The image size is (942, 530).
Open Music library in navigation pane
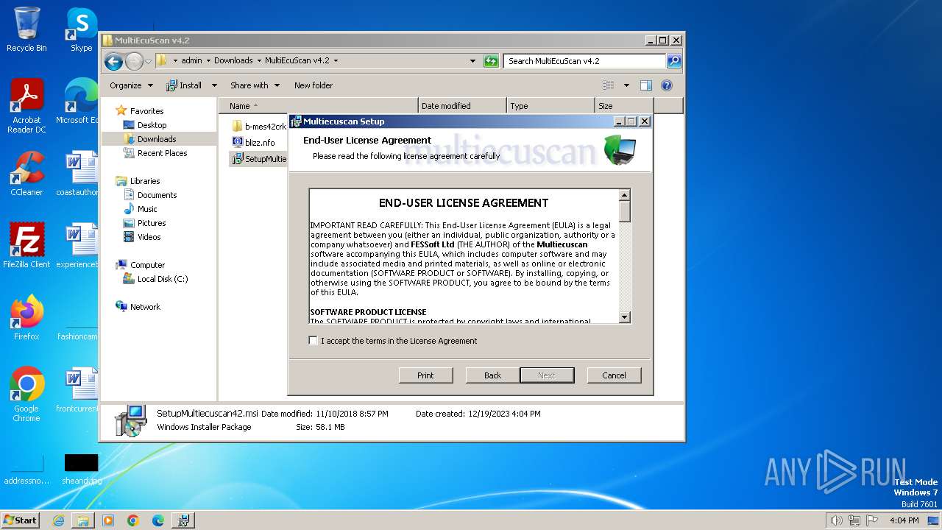tap(147, 209)
